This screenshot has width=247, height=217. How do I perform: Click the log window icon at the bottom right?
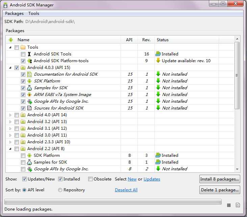pyautogui.click(x=238, y=205)
